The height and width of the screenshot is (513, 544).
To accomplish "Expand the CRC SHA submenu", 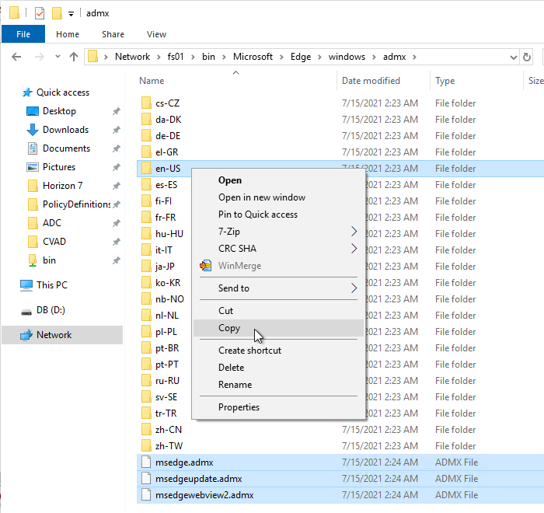I will (278, 249).
